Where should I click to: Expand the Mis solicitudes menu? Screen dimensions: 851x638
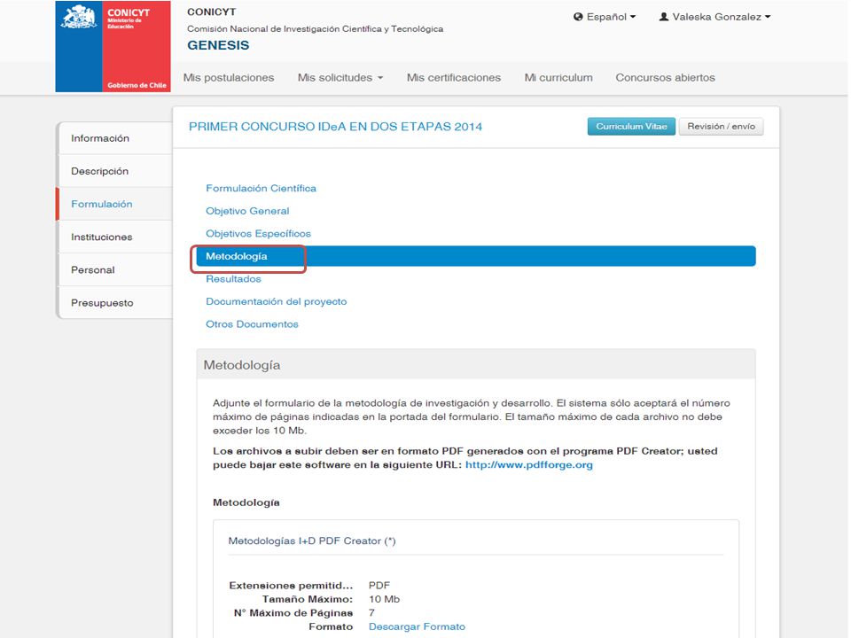pos(340,78)
